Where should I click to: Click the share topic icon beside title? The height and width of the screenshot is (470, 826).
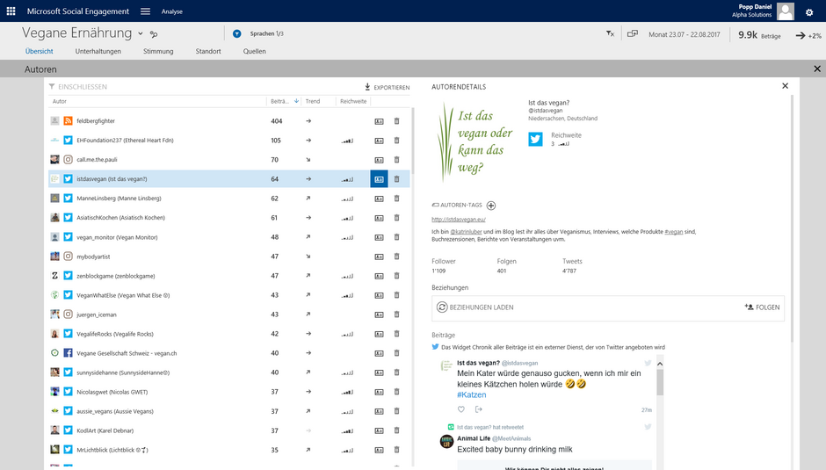click(154, 34)
